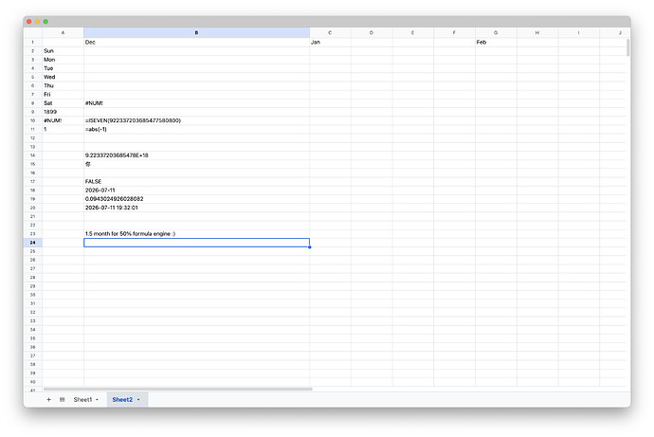This screenshot has width=654, height=437.
Task: Select cell '0.0943024926028082'
Action: 196,199
